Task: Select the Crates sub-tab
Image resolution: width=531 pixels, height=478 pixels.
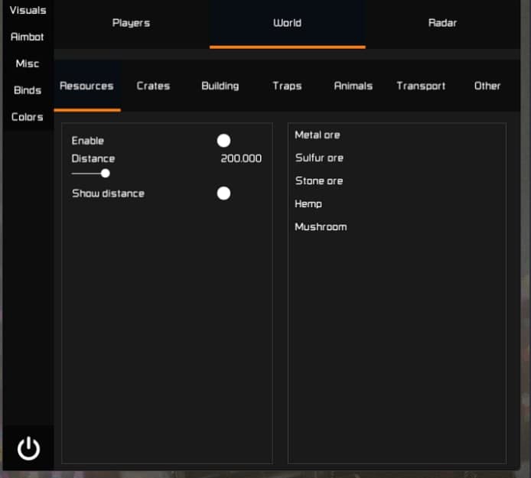Action: (x=153, y=86)
